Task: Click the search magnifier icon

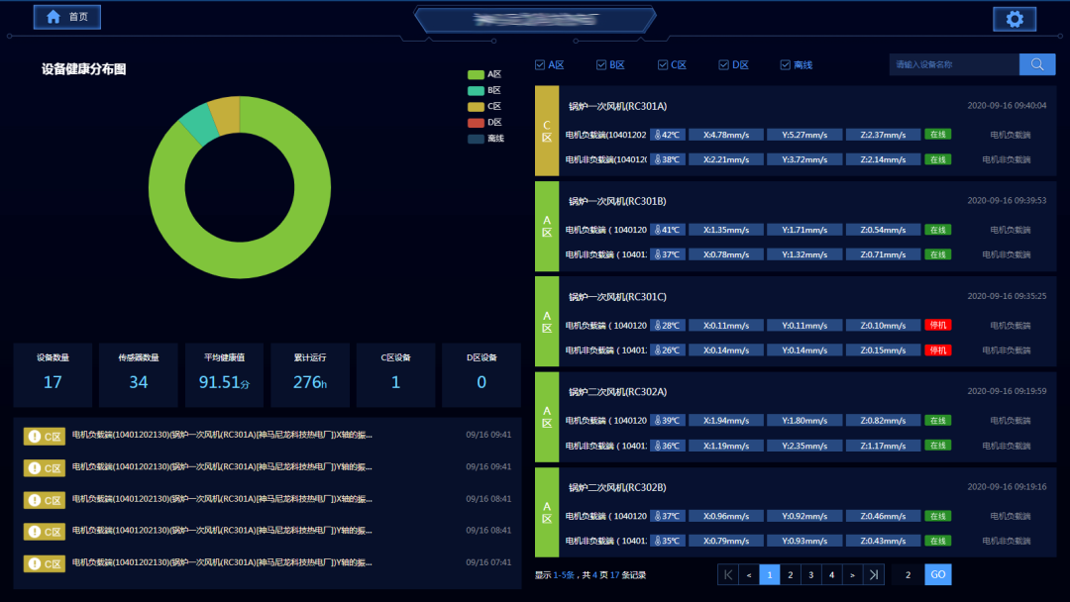Action: coord(1037,64)
